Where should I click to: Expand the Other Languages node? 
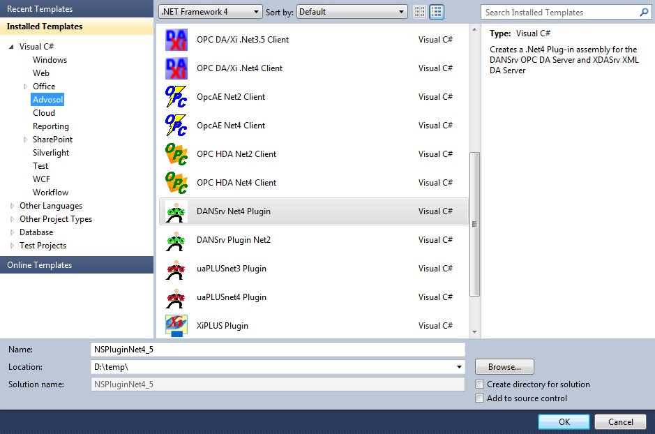(x=12, y=206)
